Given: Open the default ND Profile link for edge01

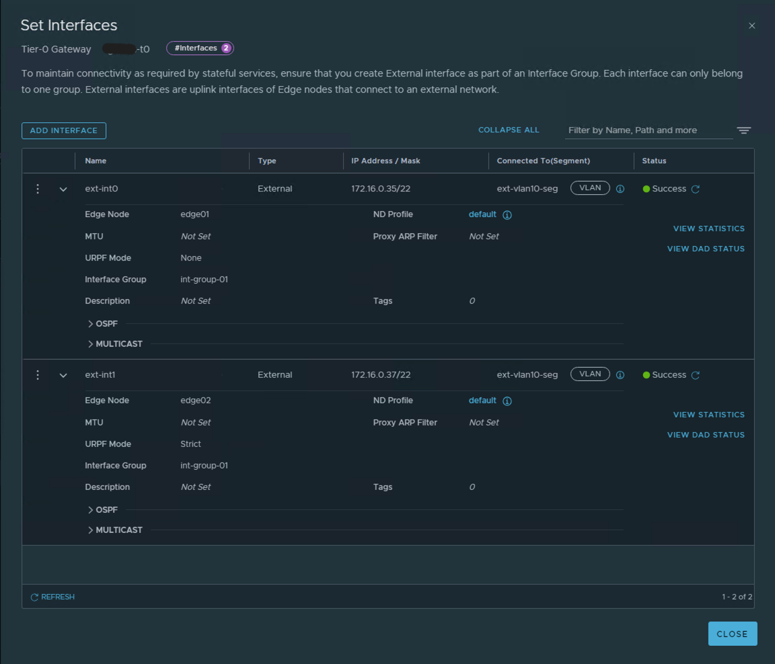Looking at the screenshot, I should click(482, 214).
